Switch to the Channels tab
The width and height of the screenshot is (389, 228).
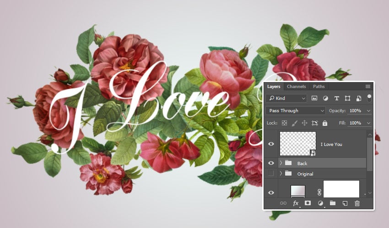(296, 87)
